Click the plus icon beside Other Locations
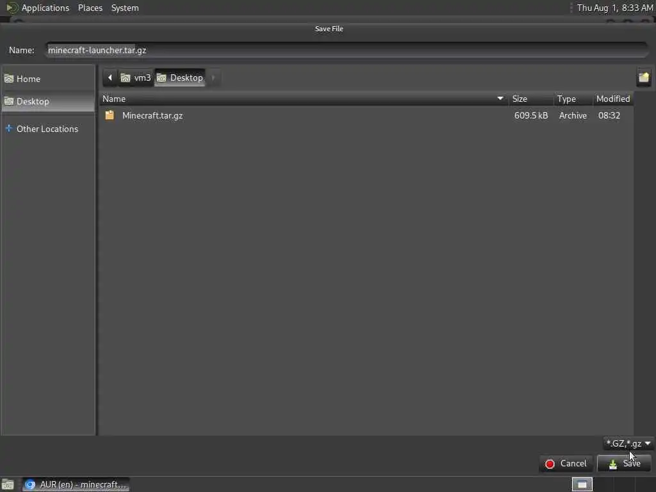The height and width of the screenshot is (492, 656). pos(9,128)
